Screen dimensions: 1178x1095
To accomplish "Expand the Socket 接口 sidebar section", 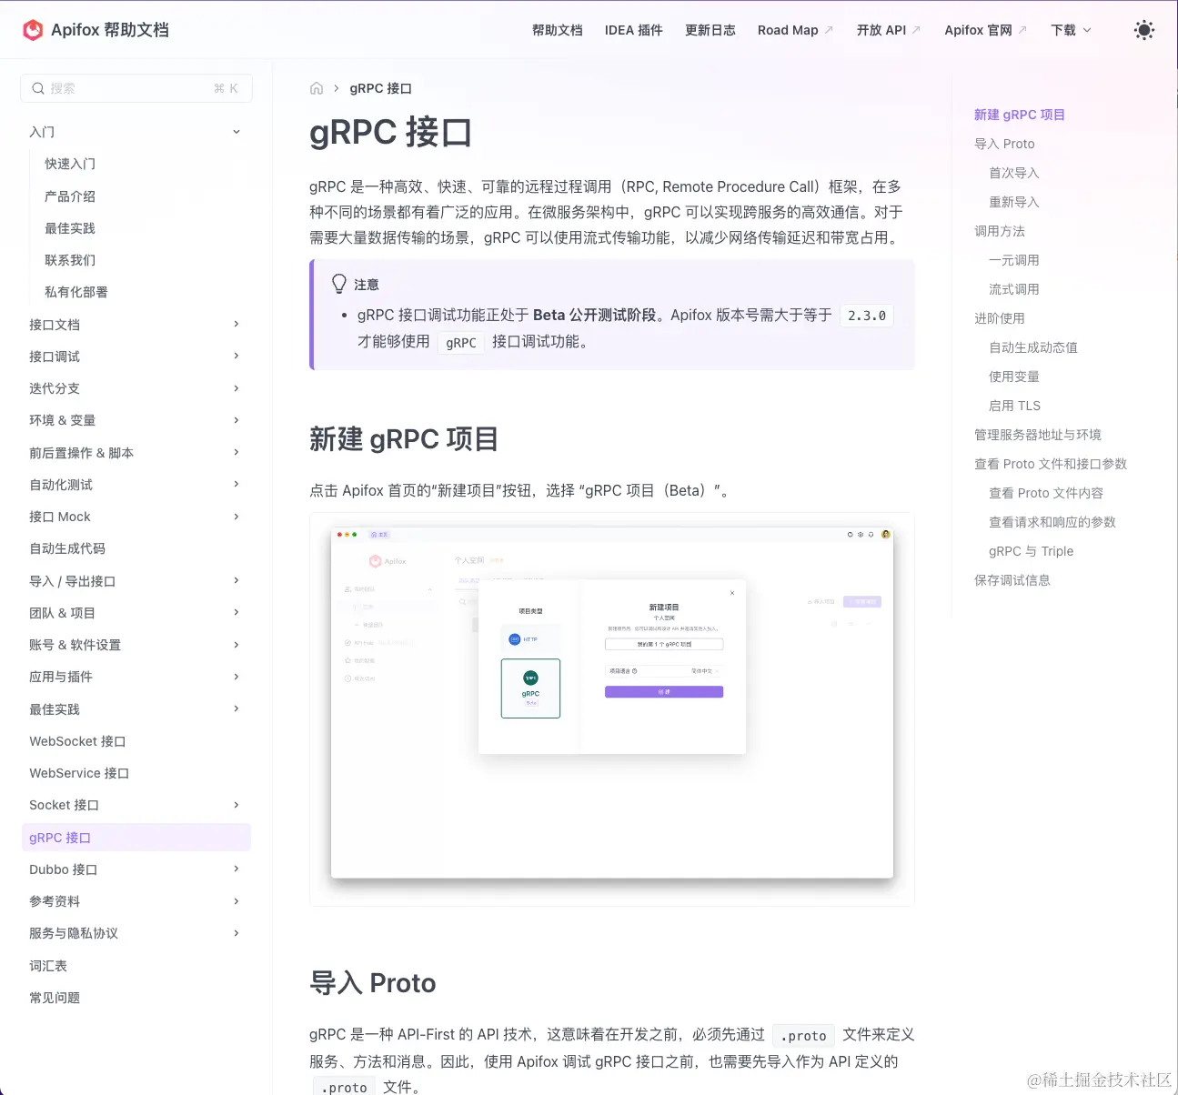I will click(136, 805).
